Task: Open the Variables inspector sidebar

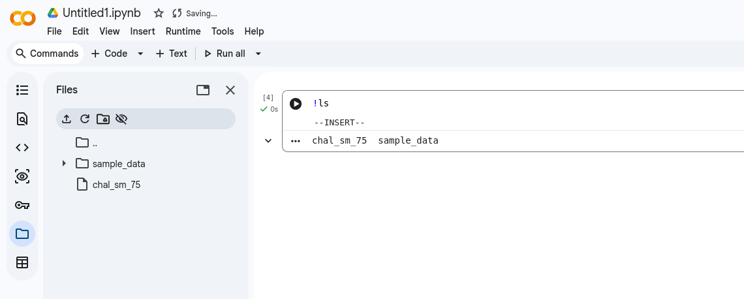Action: click(22, 176)
